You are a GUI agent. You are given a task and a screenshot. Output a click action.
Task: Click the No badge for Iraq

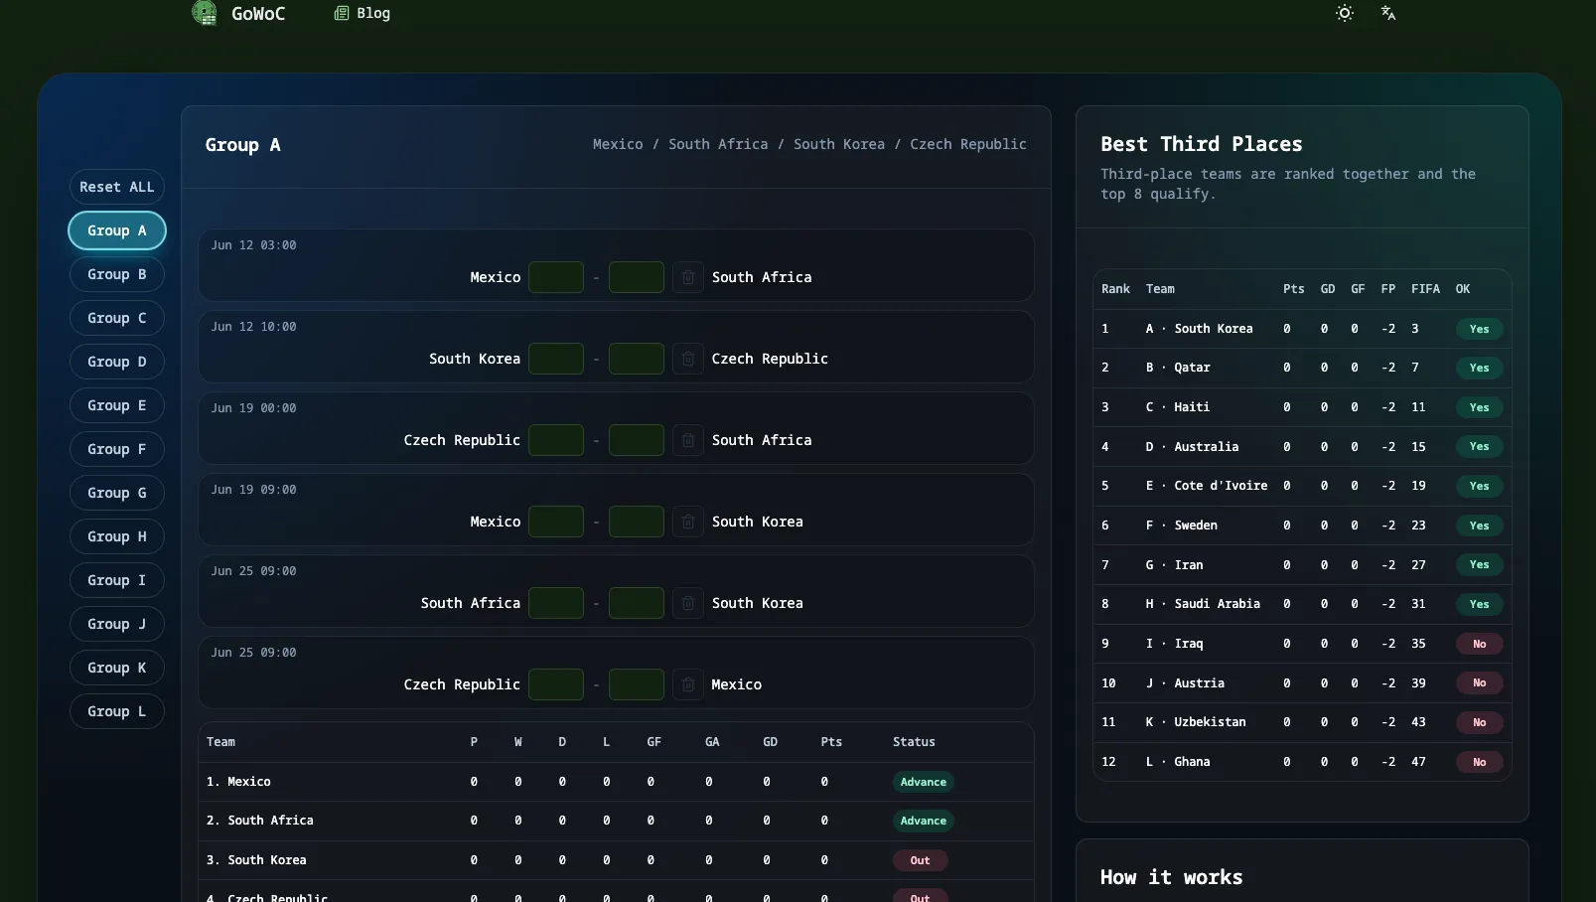[x=1480, y=644]
